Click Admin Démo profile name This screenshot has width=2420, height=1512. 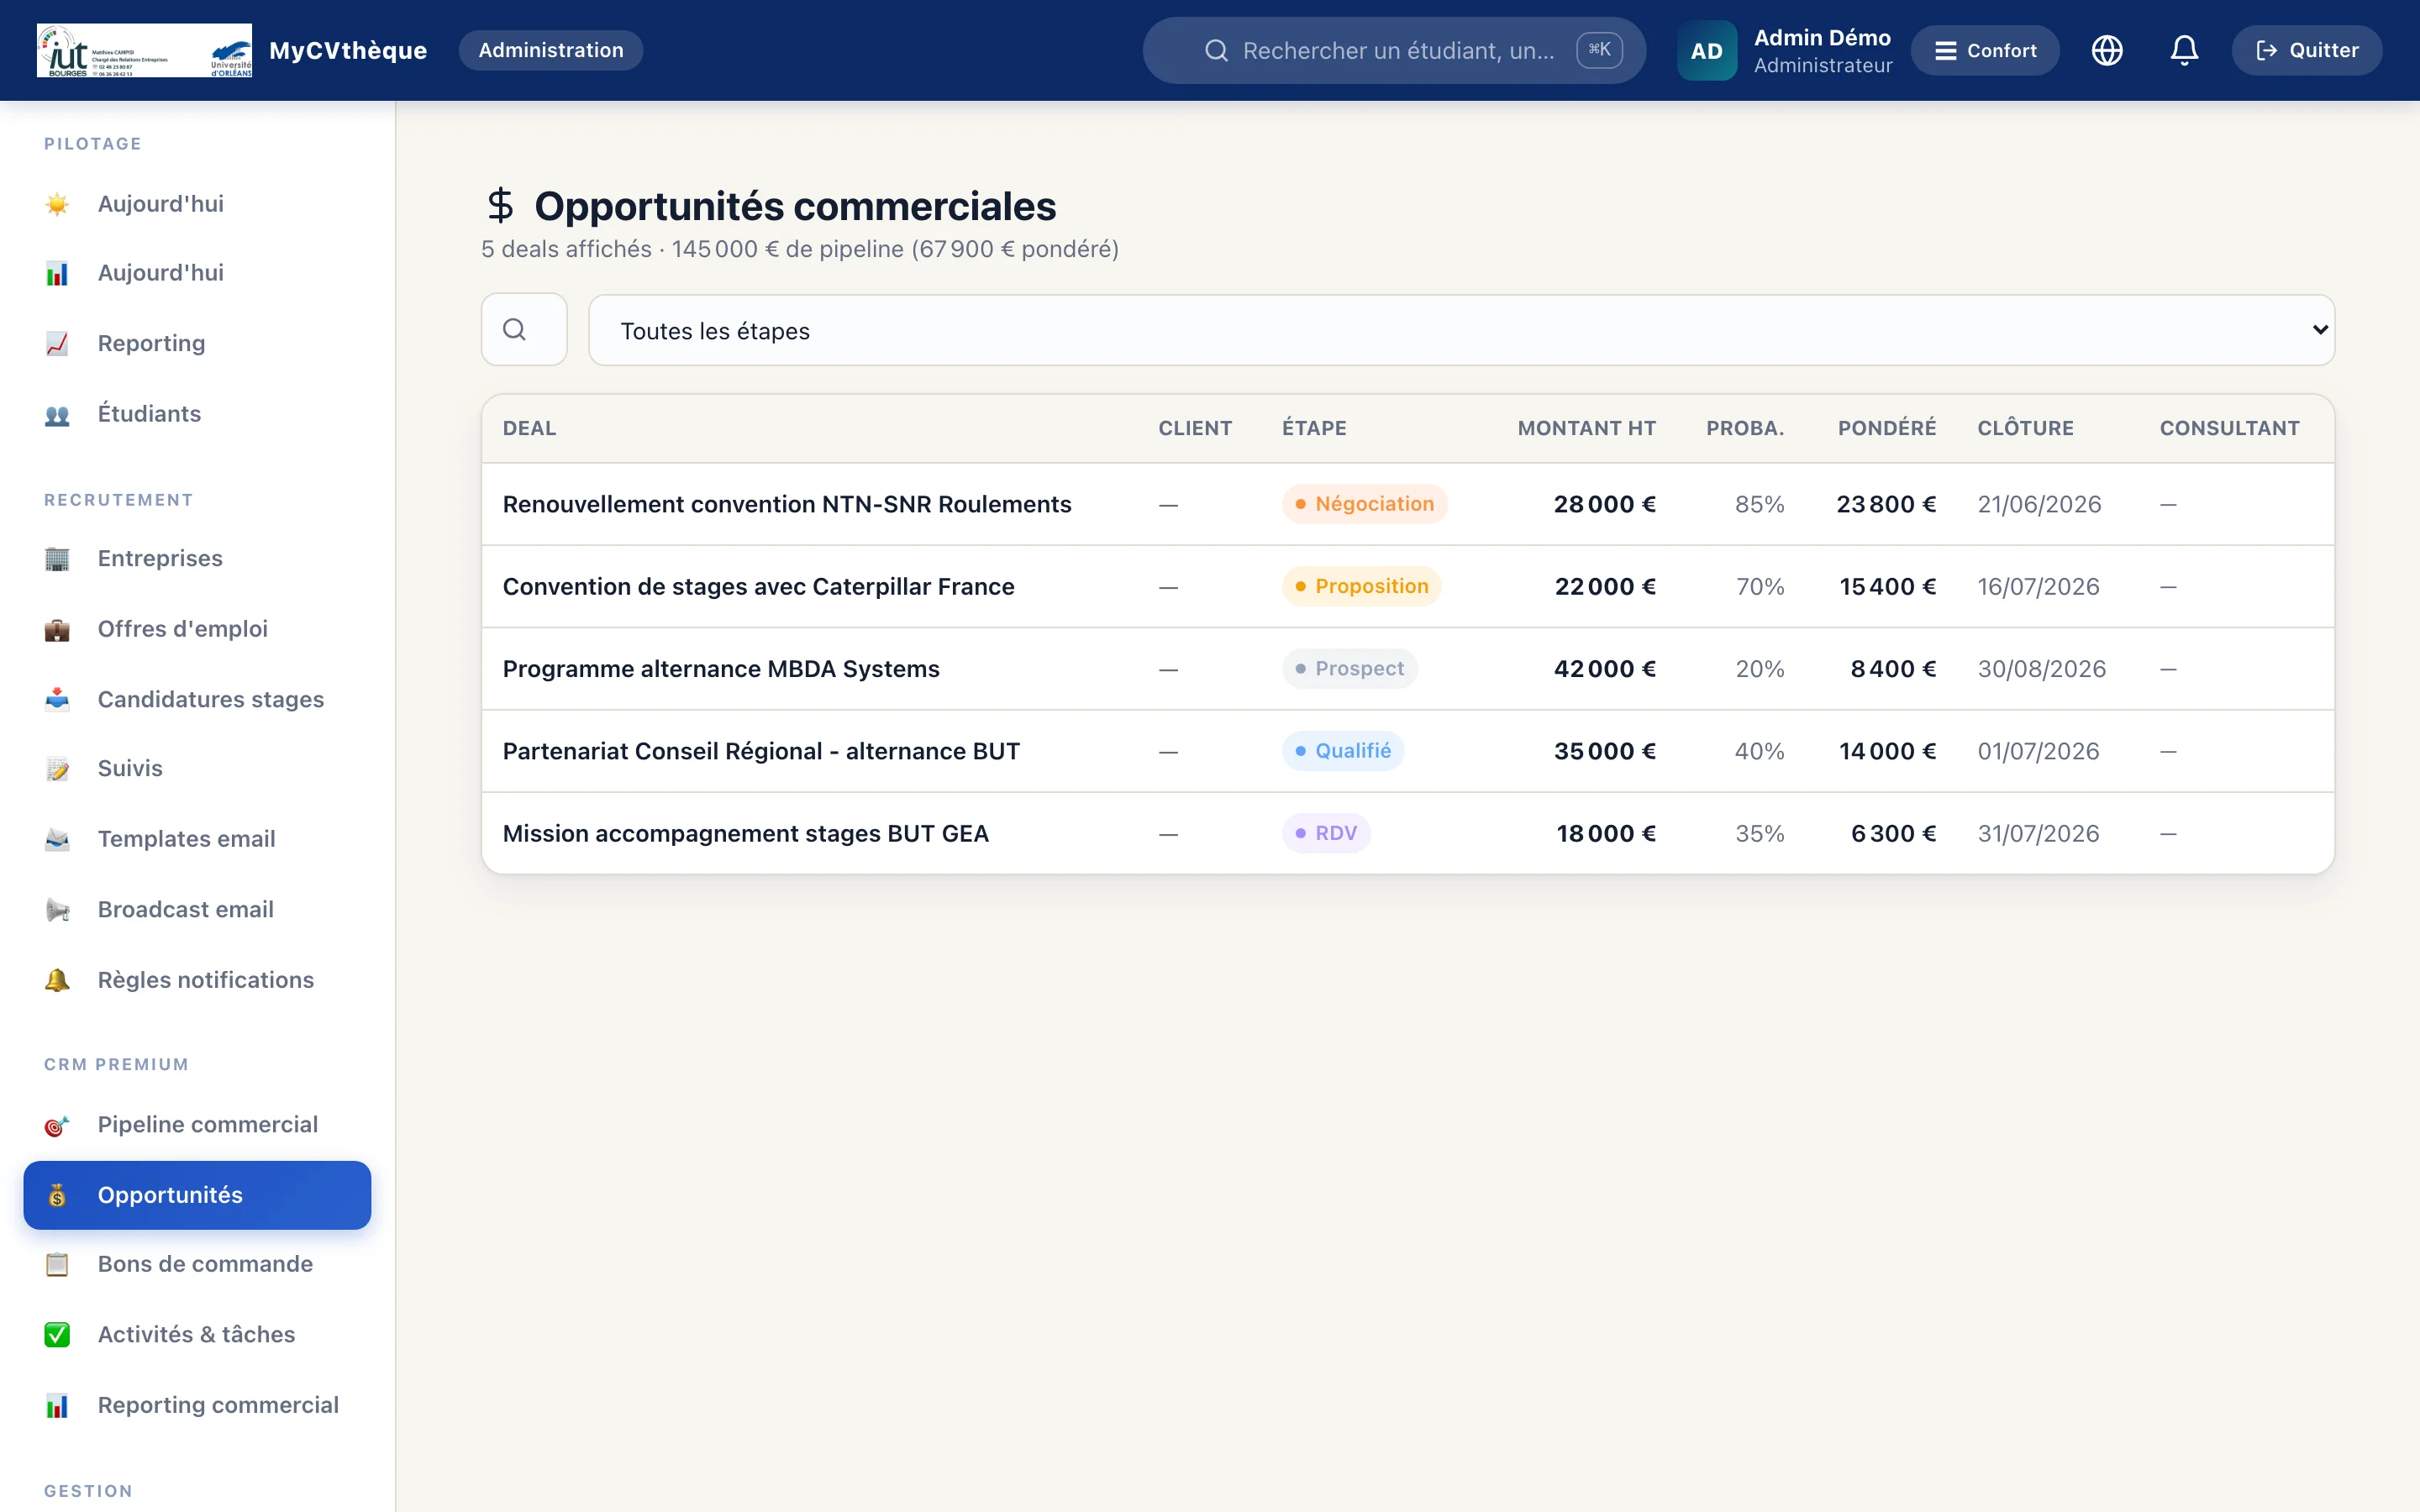[x=1822, y=37]
